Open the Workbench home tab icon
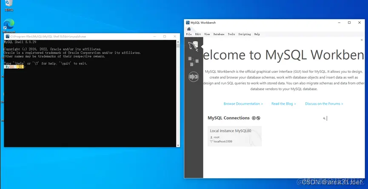Screen dimensions: 368x189 189,29
